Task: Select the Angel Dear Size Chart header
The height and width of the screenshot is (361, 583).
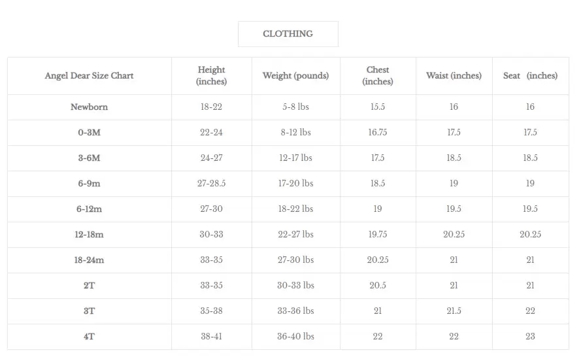Action: 90,76
